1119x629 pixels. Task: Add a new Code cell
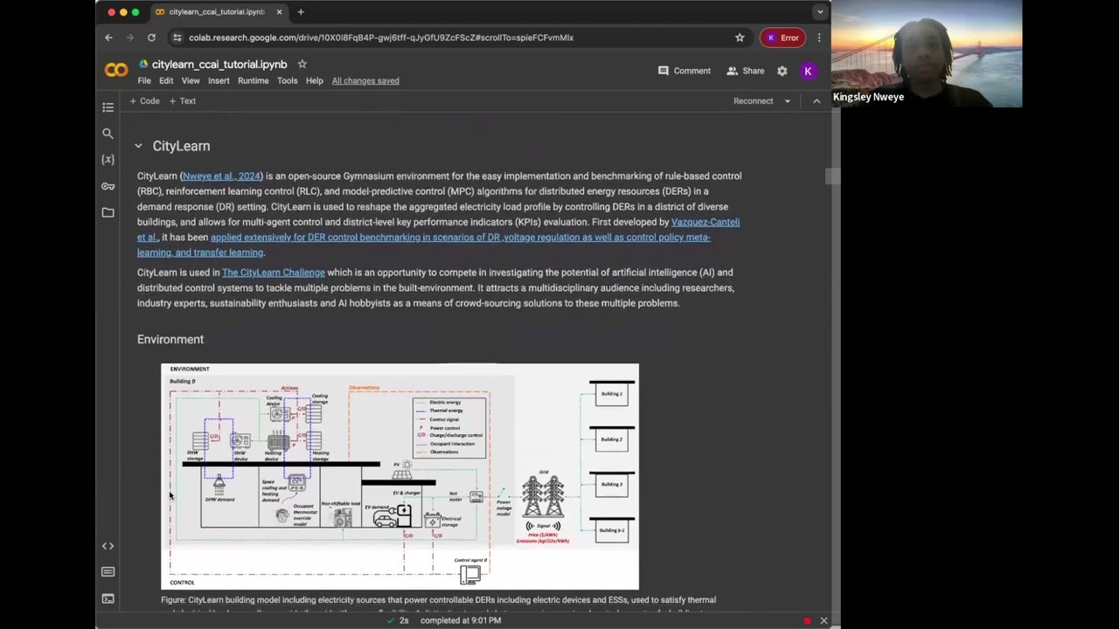coord(145,101)
